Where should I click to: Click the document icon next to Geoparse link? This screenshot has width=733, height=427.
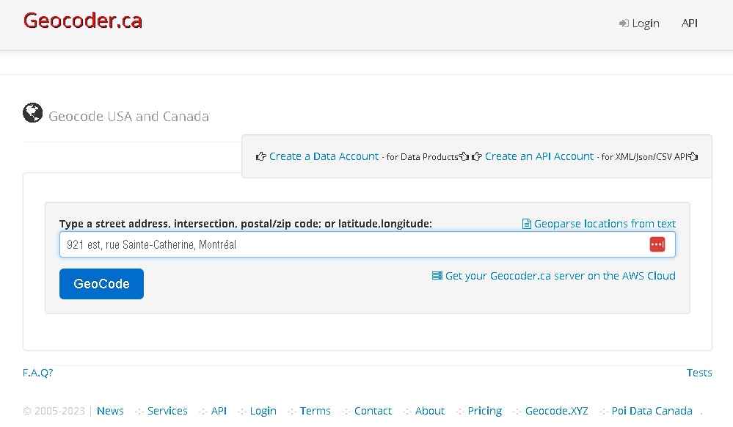coord(526,224)
